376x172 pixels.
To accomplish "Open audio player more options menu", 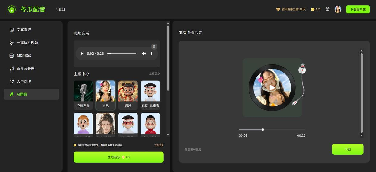I will [152, 54].
